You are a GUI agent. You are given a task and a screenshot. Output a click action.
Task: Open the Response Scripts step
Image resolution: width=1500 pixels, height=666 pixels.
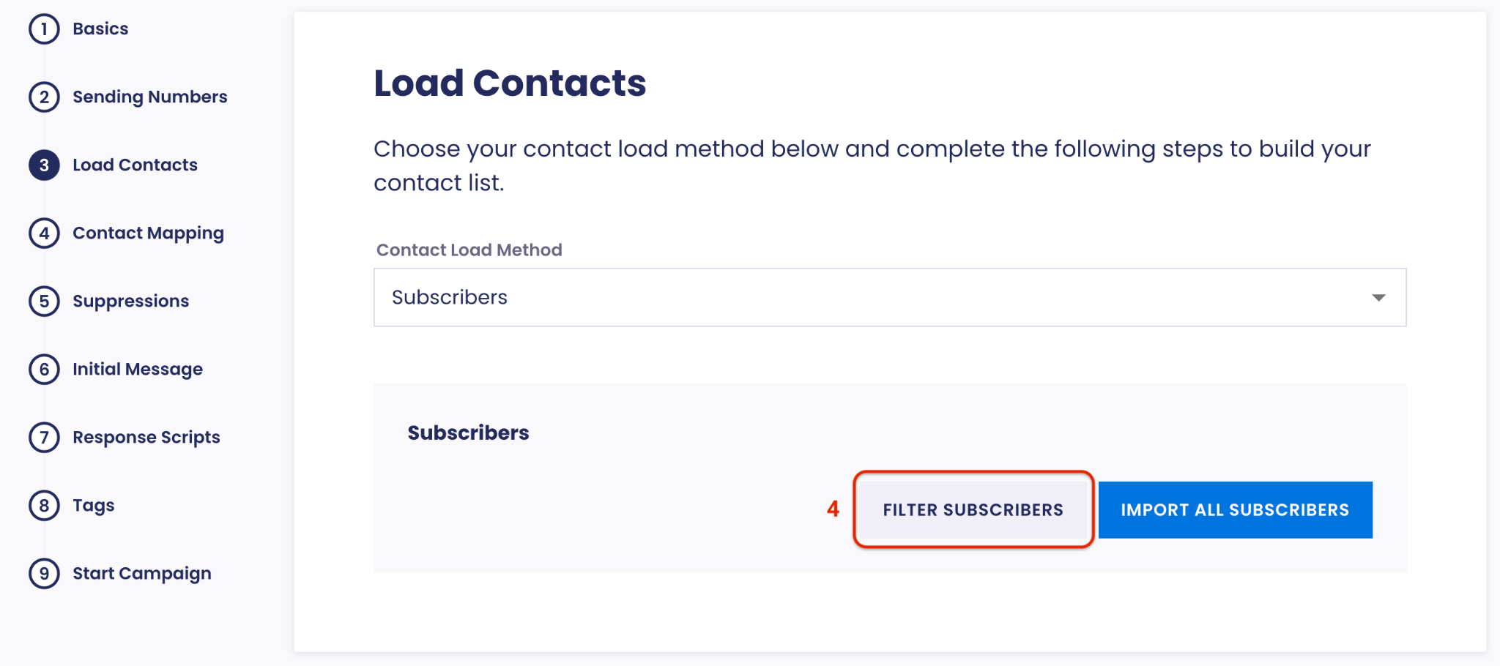146,438
